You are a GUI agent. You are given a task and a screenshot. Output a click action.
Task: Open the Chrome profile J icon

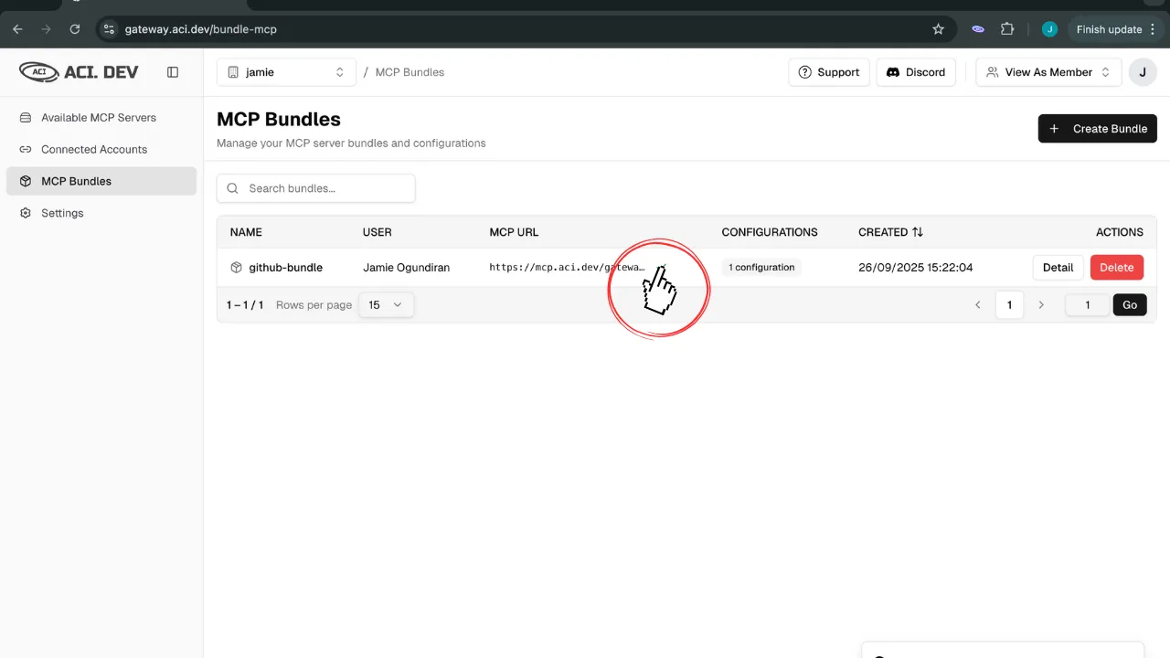click(x=1049, y=29)
